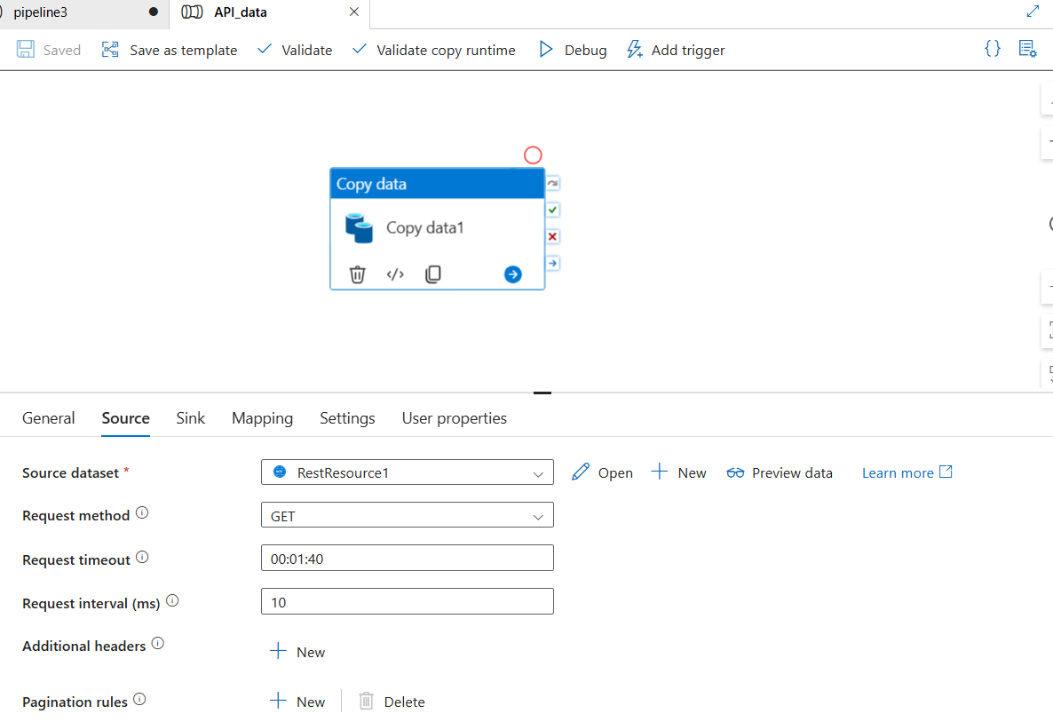Image resolution: width=1053 pixels, height=722 pixels.
Task: Delete the Copy data1 activity via the trash icon
Action: click(357, 274)
